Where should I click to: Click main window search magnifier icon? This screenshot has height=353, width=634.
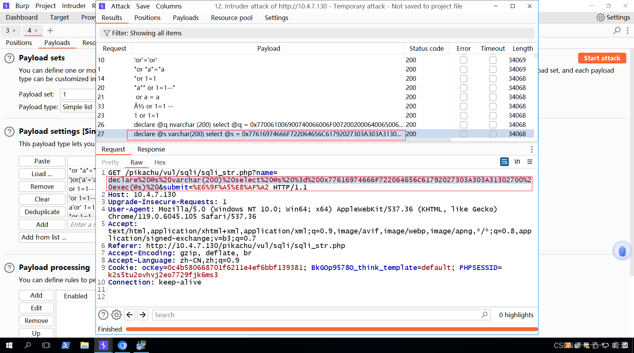(x=617, y=30)
